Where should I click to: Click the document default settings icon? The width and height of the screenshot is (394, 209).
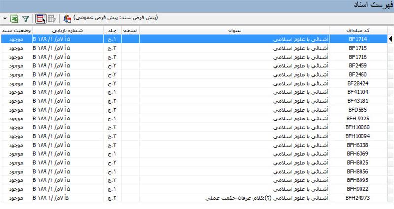coord(66,19)
